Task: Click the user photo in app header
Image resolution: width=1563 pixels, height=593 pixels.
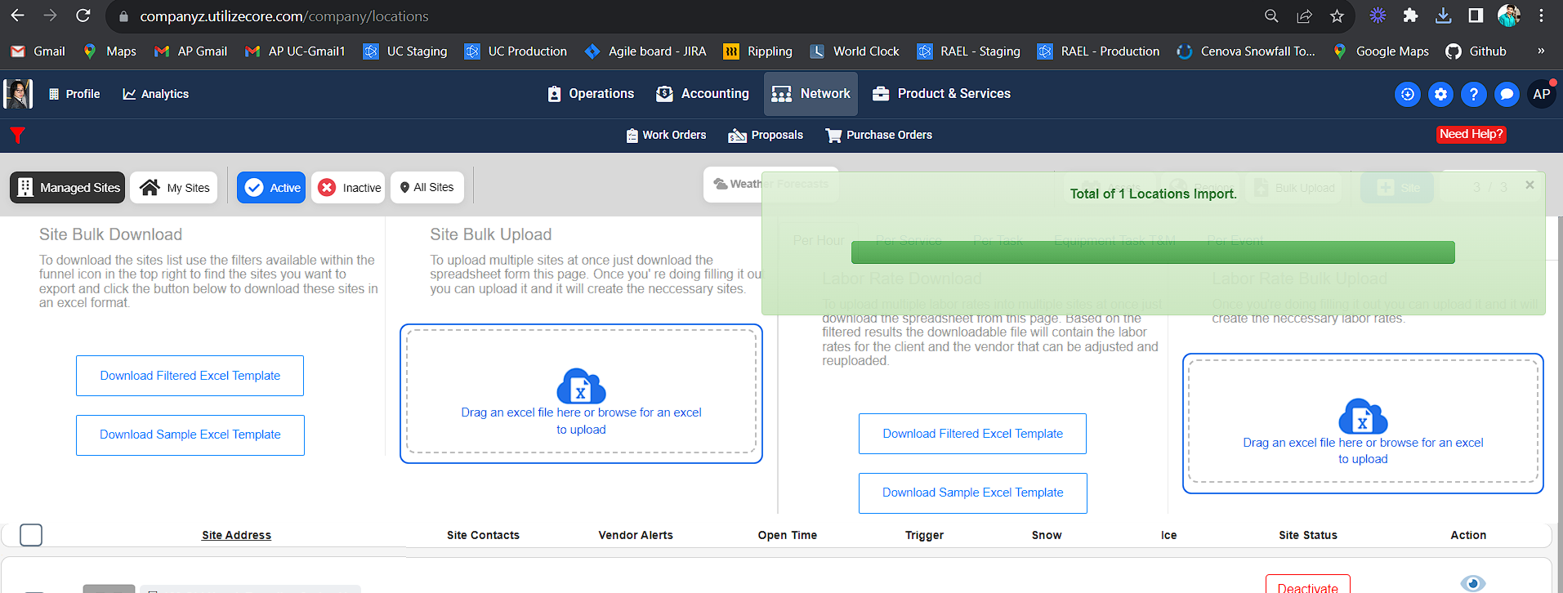Action: pyautogui.click(x=18, y=94)
